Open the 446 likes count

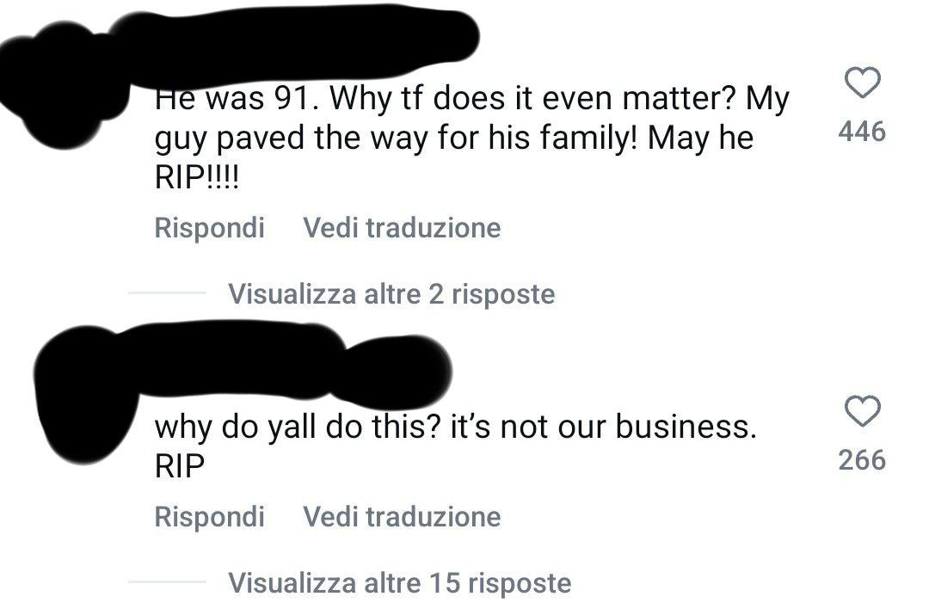(x=862, y=132)
